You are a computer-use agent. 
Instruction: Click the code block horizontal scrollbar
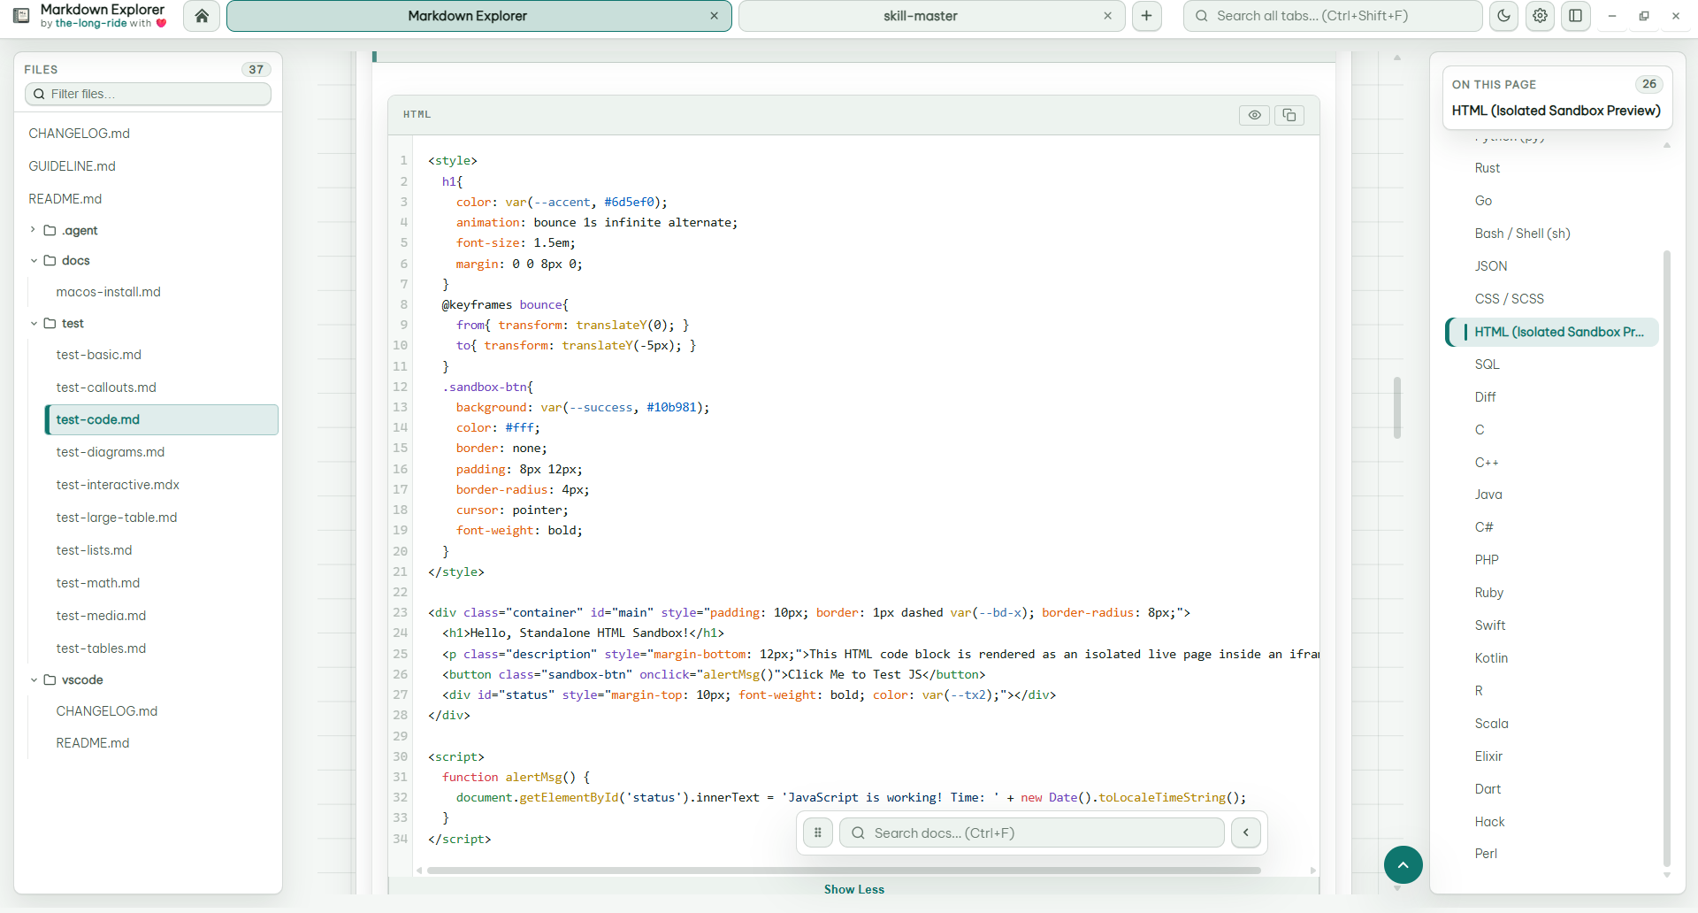844,871
